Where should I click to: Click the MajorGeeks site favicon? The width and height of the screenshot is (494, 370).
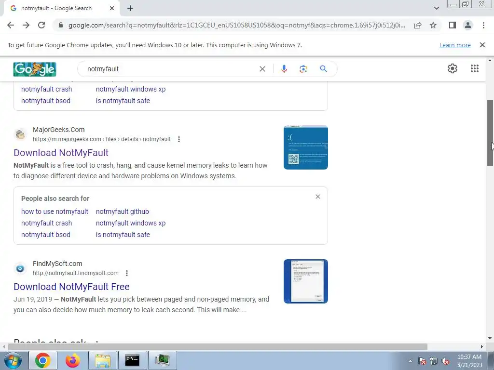20,134
